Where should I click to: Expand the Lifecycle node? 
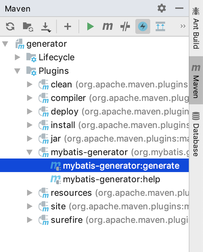[18, 58]
